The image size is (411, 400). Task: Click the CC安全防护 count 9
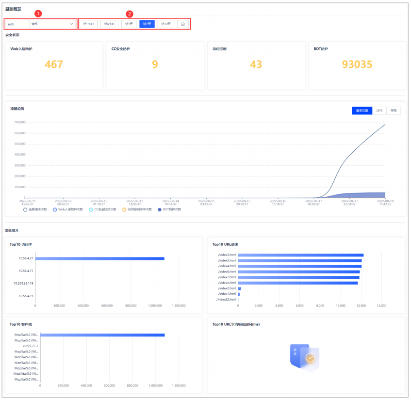tap(155, 64)
